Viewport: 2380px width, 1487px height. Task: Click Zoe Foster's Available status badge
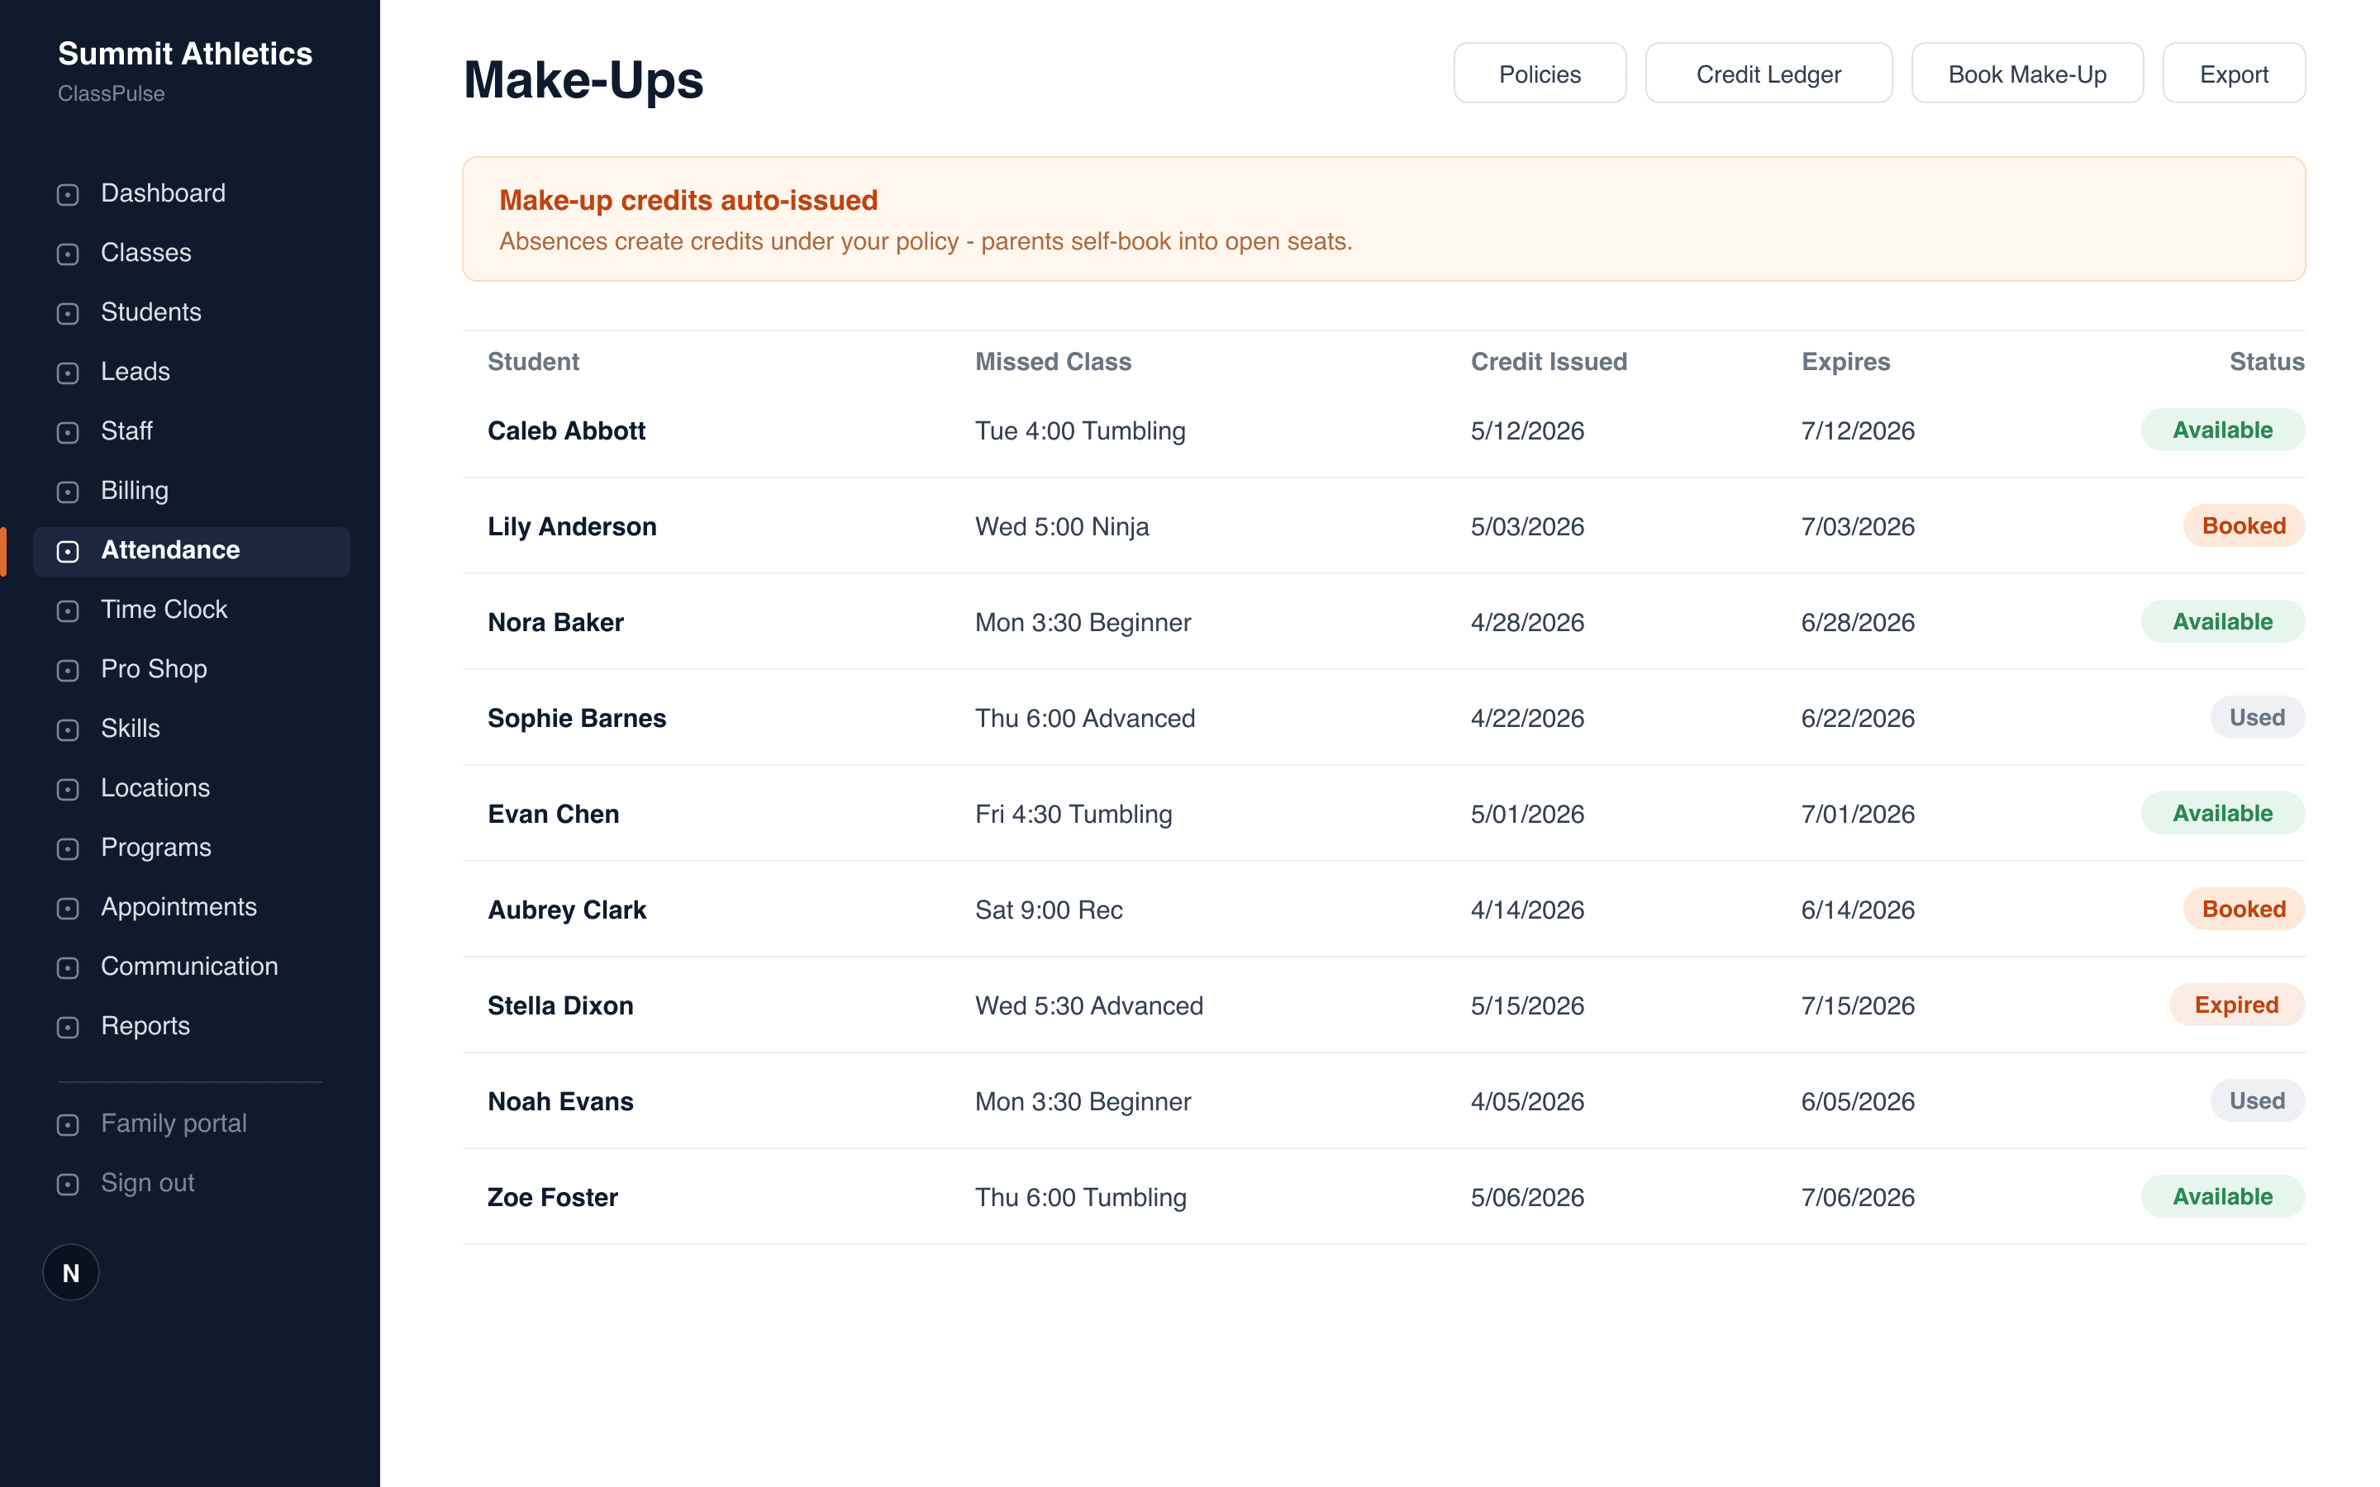pos(2223,1196)
